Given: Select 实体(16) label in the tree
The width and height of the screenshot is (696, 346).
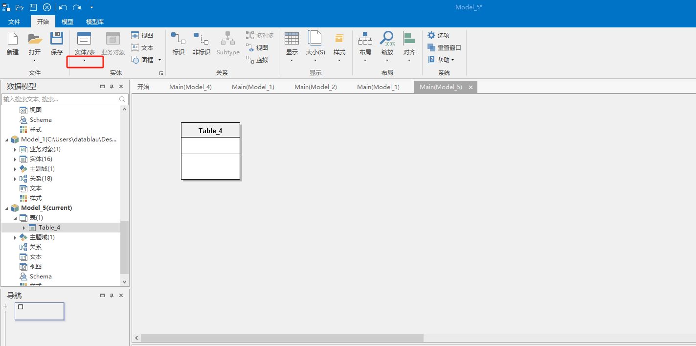Looking at the screenshot, I should tap(41, 159).
